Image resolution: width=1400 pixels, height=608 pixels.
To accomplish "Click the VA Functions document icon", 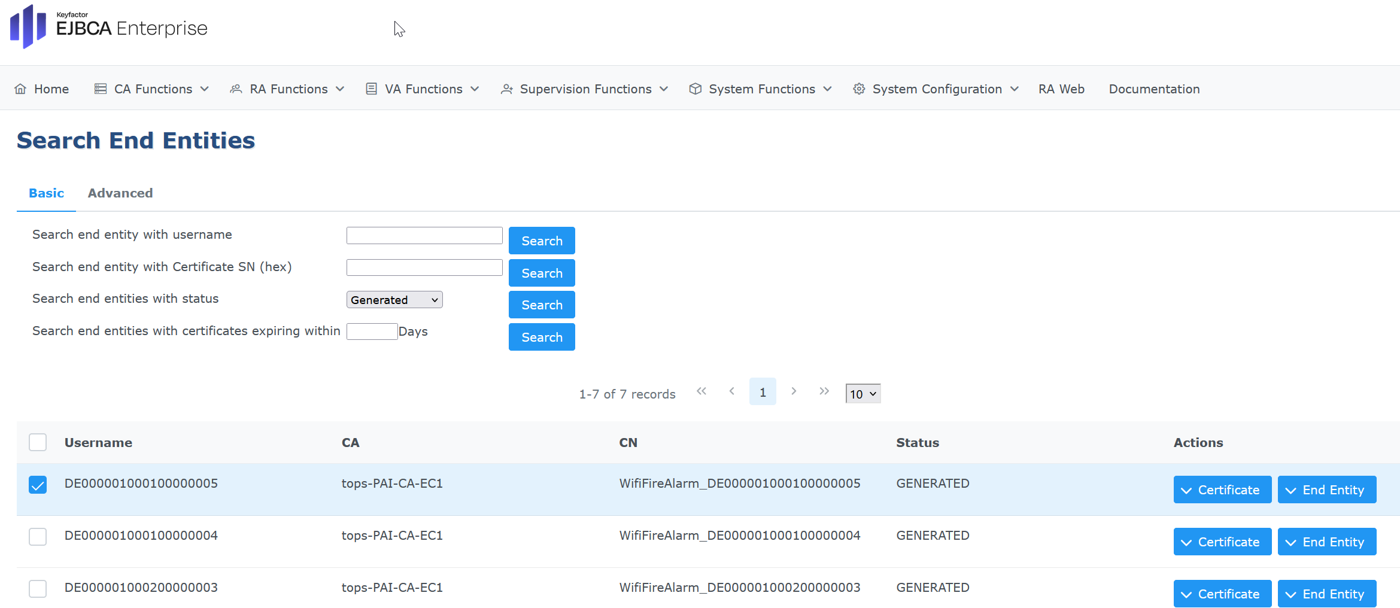I will pos(371,89).
